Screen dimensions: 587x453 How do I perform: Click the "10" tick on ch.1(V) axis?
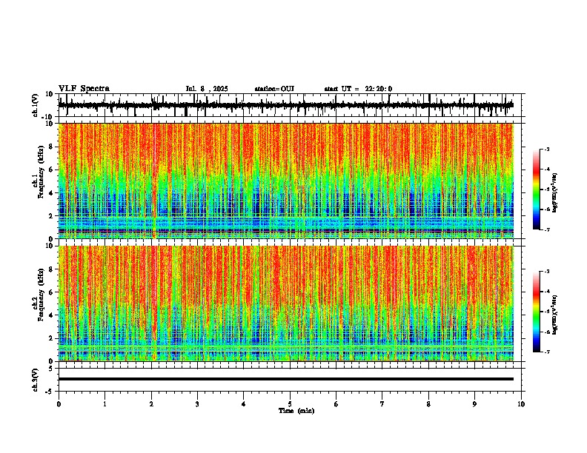coord(49,94)
